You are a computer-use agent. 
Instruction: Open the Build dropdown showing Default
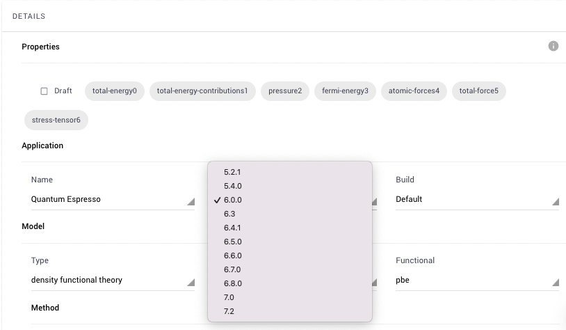pos(477,200)
